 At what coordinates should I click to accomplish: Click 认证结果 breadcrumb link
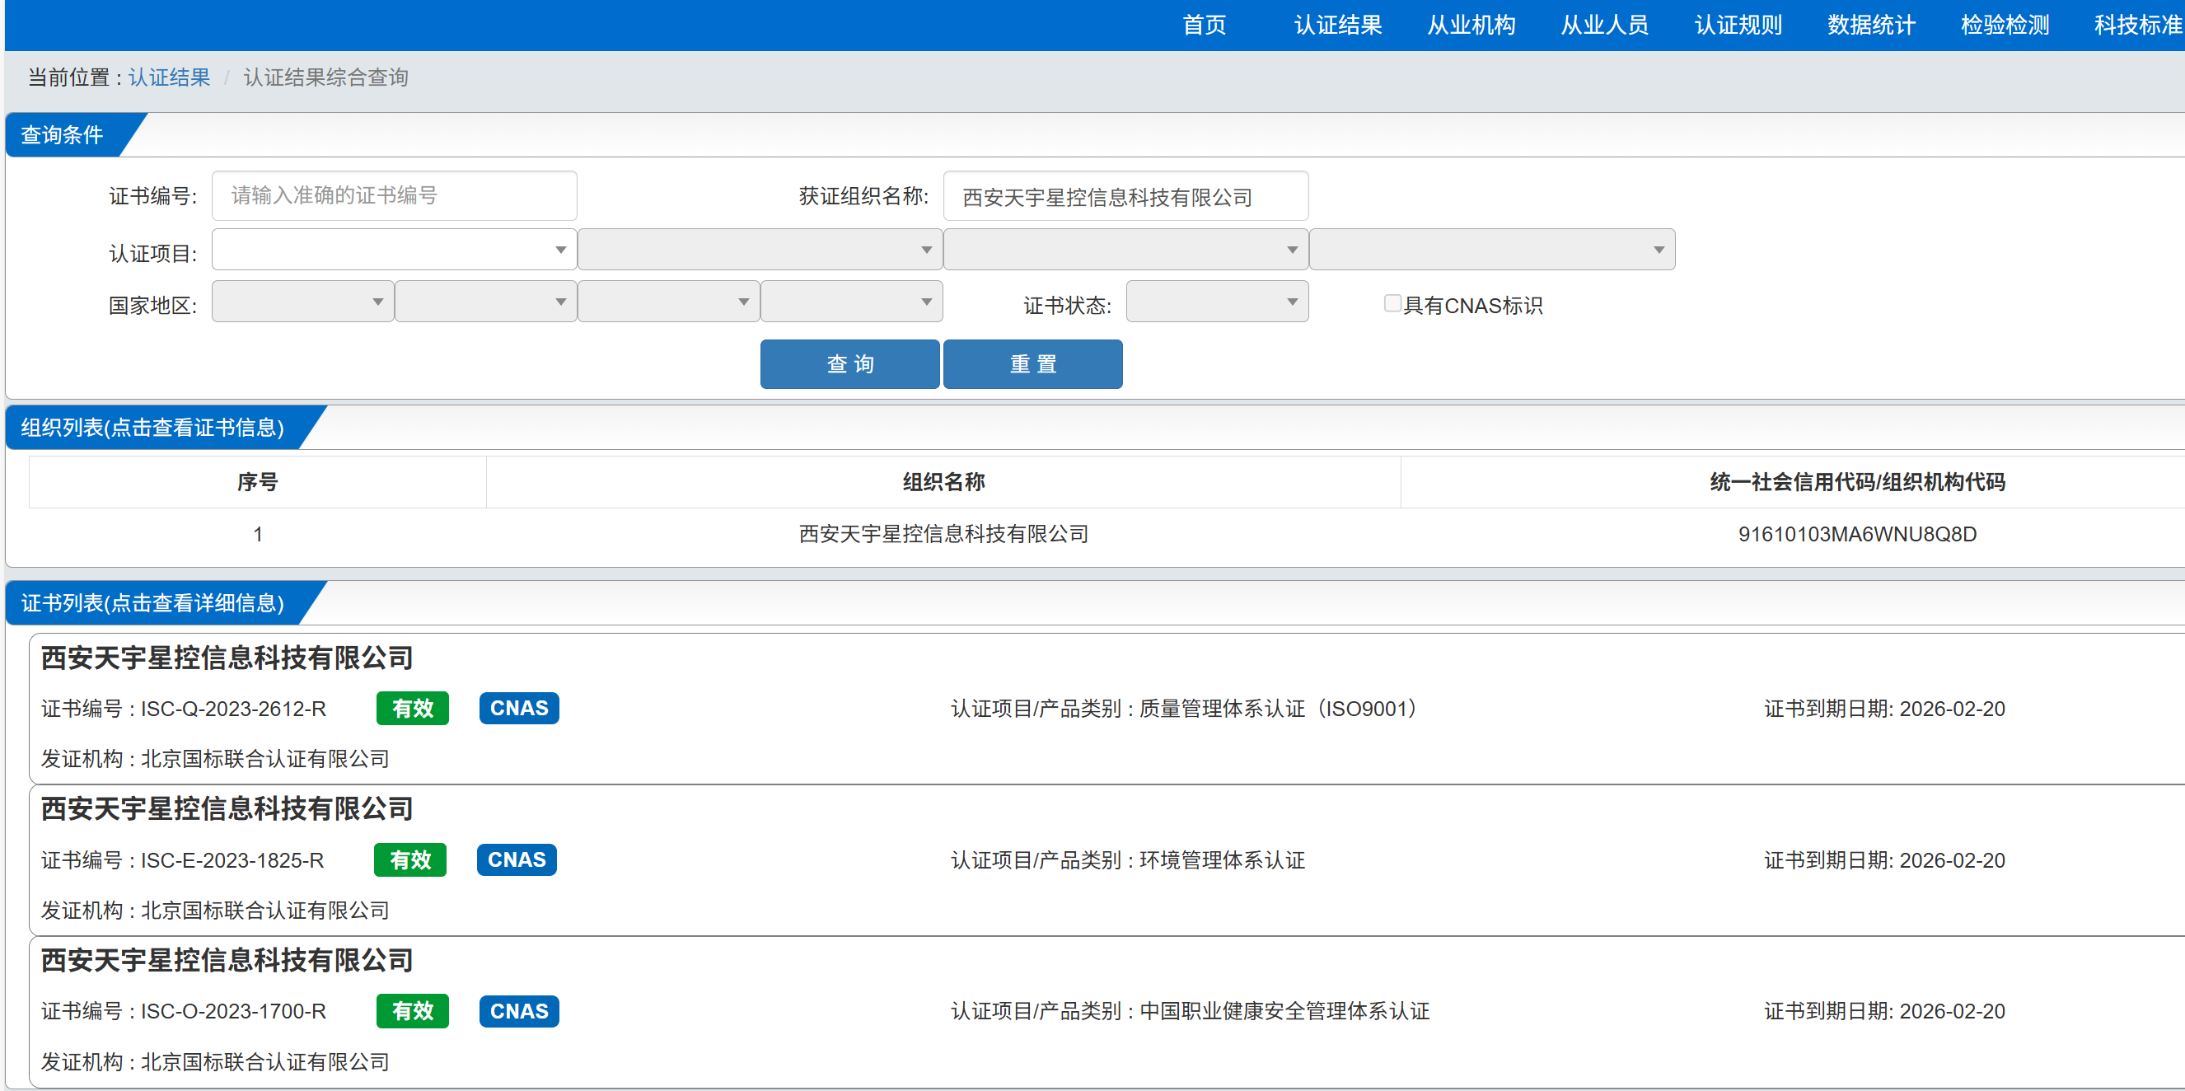169,77
